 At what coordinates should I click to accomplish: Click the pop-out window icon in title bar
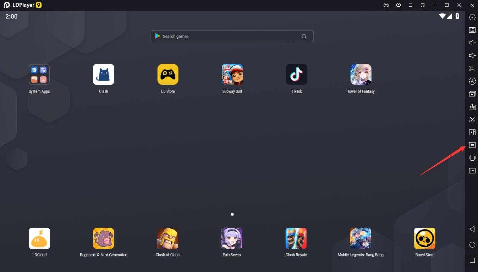coord(423,5)
